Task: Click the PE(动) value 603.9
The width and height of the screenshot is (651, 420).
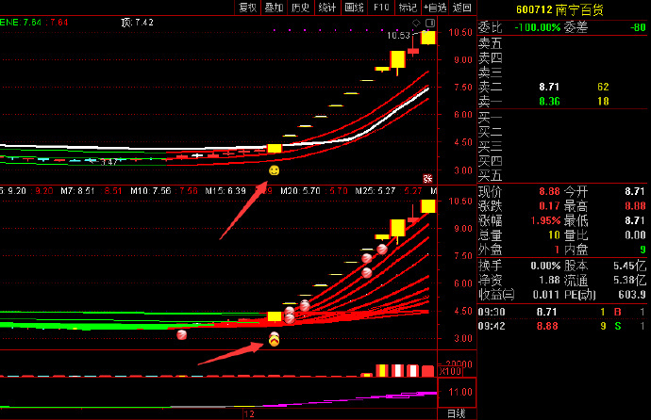Action: (x=632, y=295)
